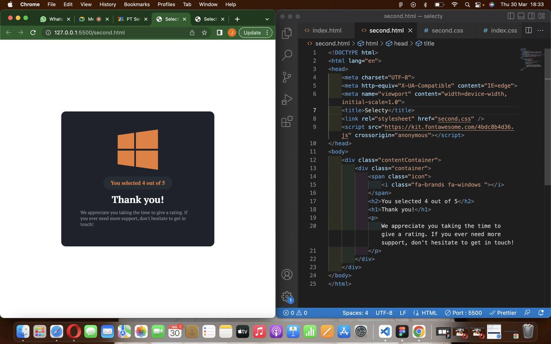
Task: Click line number 17 in the editor
Action: point(313,201)
